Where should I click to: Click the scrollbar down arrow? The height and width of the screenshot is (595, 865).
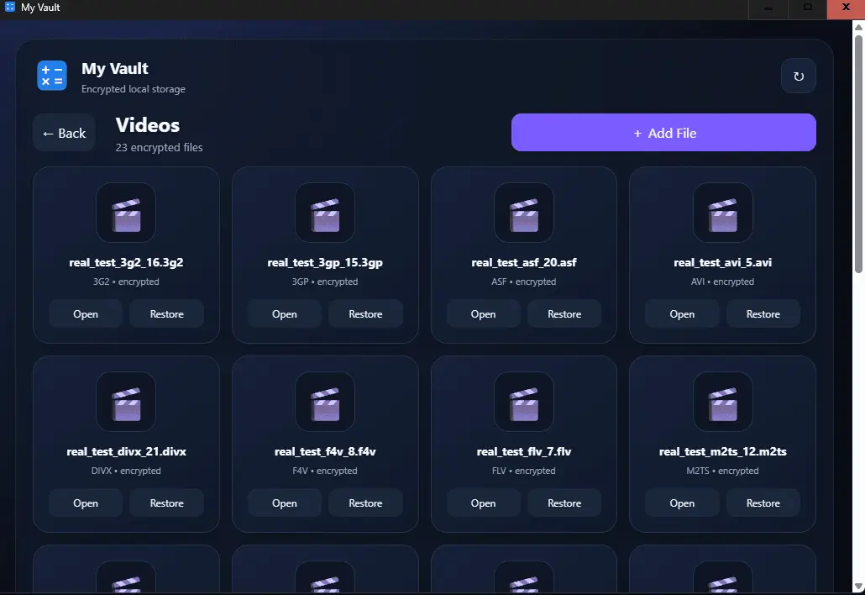click(857, 586)
